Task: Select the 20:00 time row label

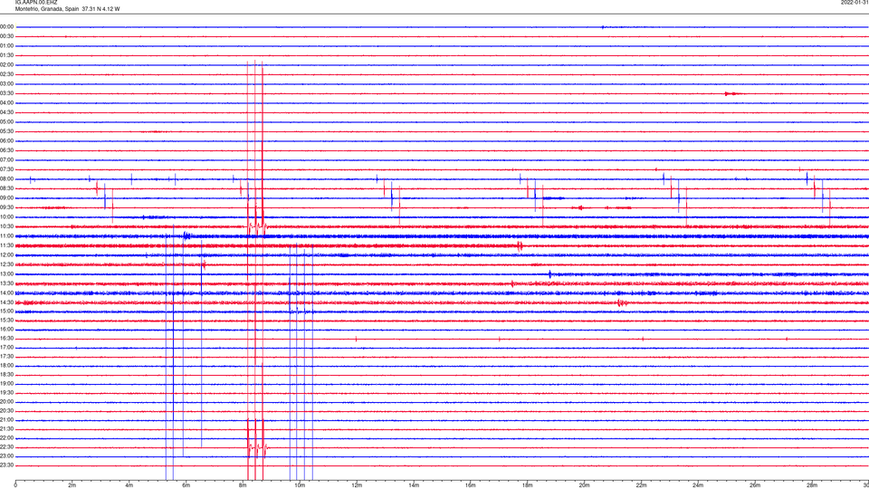Action: click(6, 402)
